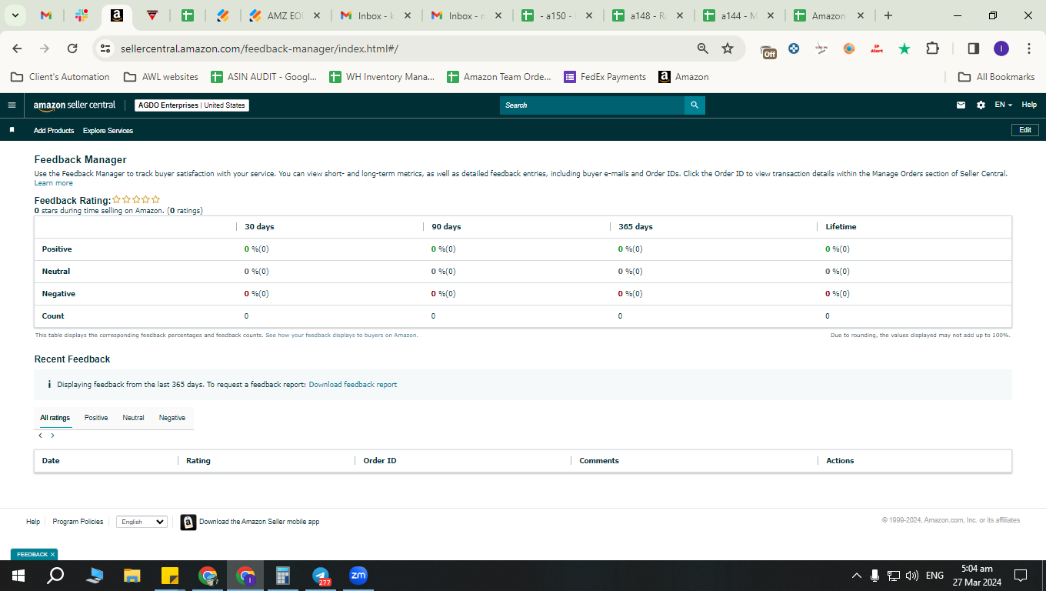The height and width of the screenshot is (591, 1046).
Task: Open the Client's Automation bookmark folder
Action: pyautogui.click(x=59, y=77)
